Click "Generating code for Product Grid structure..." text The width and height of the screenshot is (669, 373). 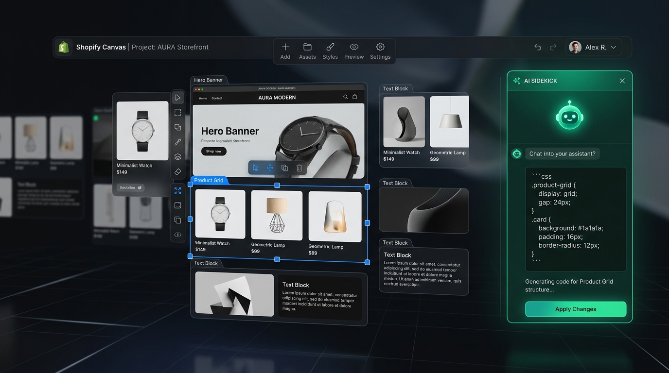tap(569, 286)
